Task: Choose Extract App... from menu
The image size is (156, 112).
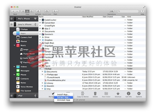Action: tap(63, 97)
